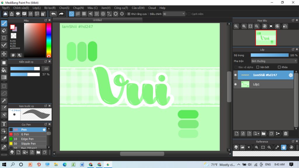
Task: Toggle Khử răng cưa anti-aliasing checkbox
Action: coord(129,14)
